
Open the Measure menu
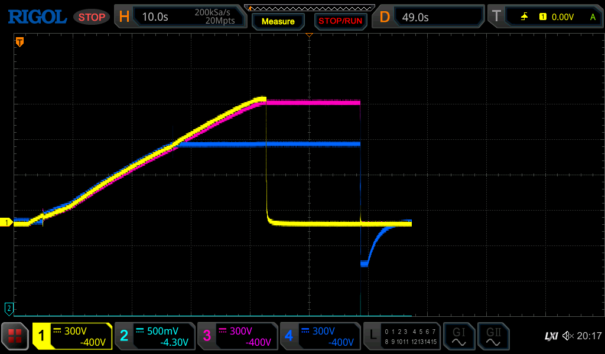(x=278, y=21)
